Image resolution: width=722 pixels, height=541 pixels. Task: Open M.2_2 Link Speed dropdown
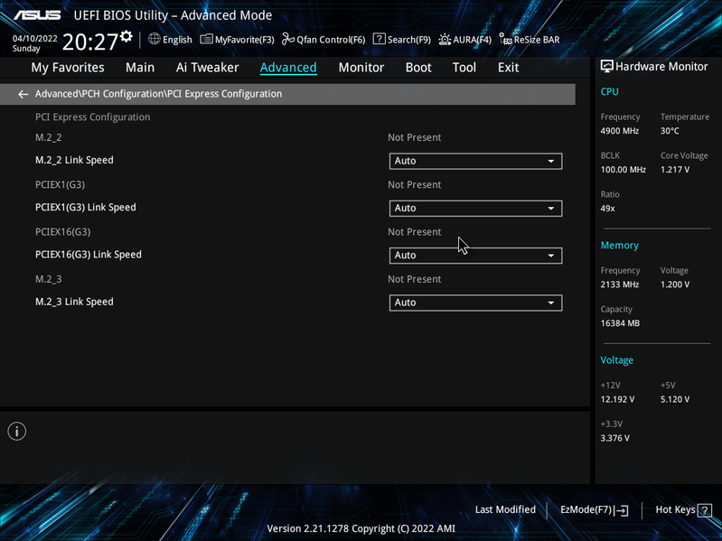tap(475, 161)
